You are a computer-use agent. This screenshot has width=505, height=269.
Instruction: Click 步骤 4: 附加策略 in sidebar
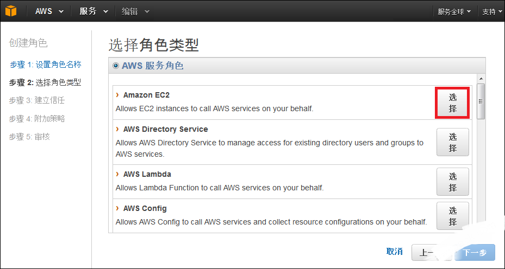pyautogui.click(x=37, y=119)
